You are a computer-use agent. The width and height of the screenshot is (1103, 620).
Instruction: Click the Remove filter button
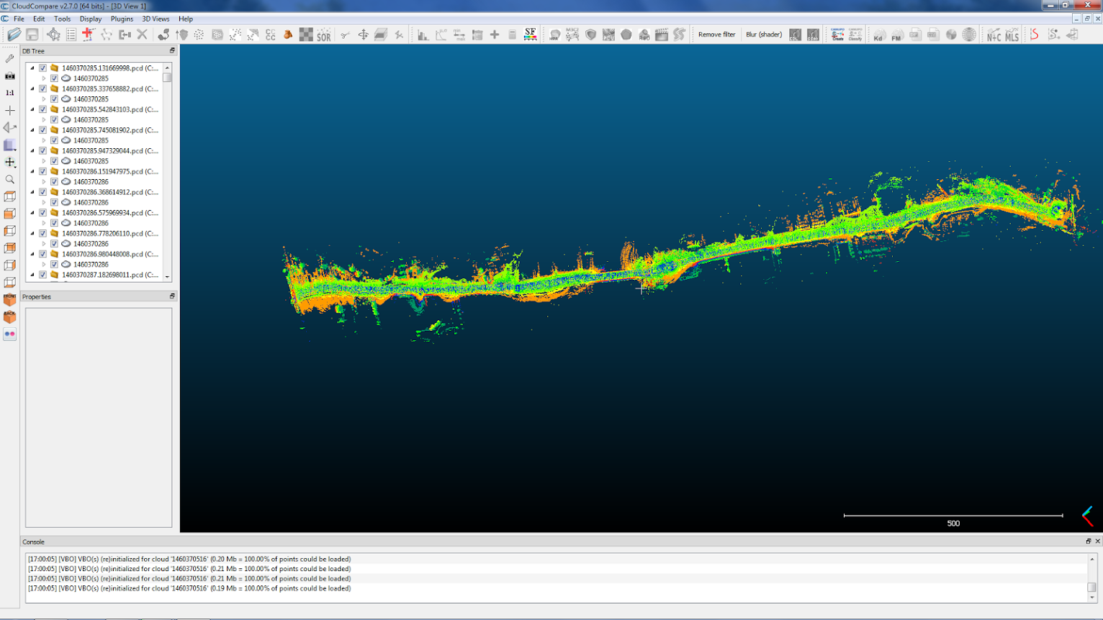pyautogui.click(x=716, y=35)
